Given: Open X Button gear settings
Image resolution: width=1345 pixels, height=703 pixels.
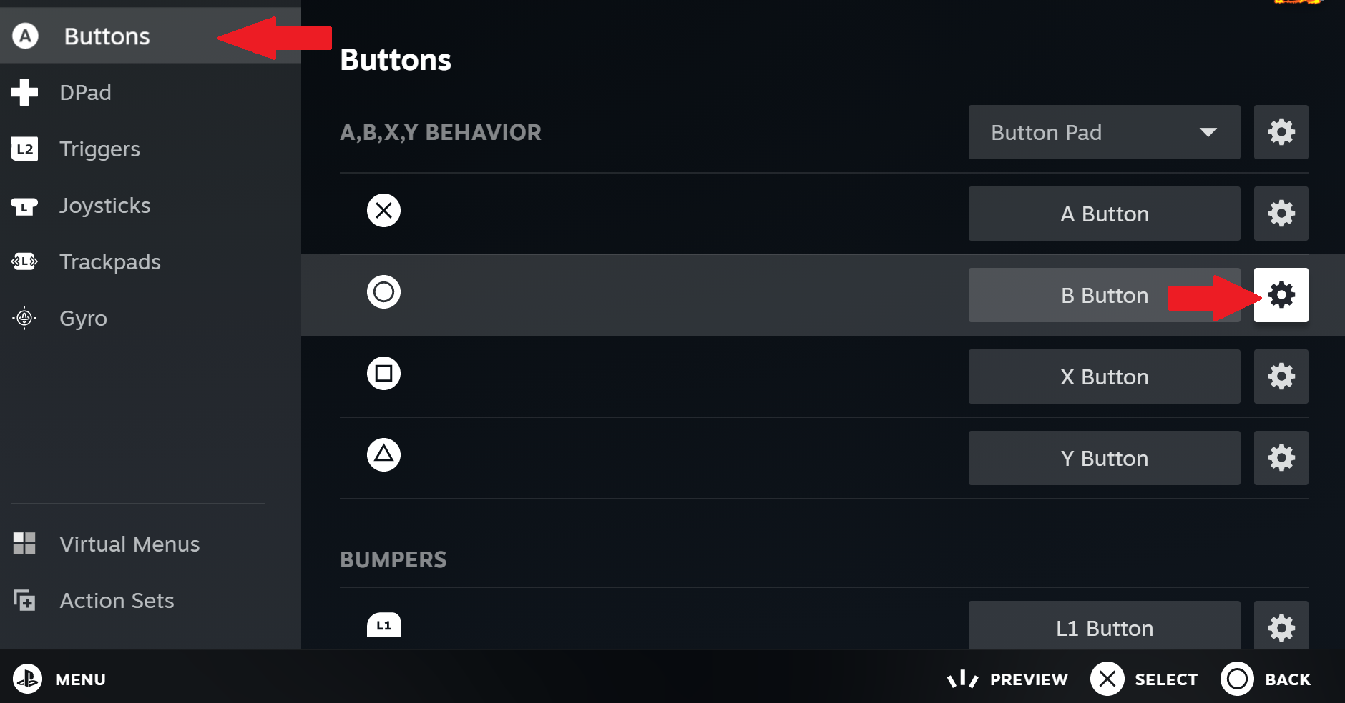Looking at the screenshot, I should point(1281,377).
